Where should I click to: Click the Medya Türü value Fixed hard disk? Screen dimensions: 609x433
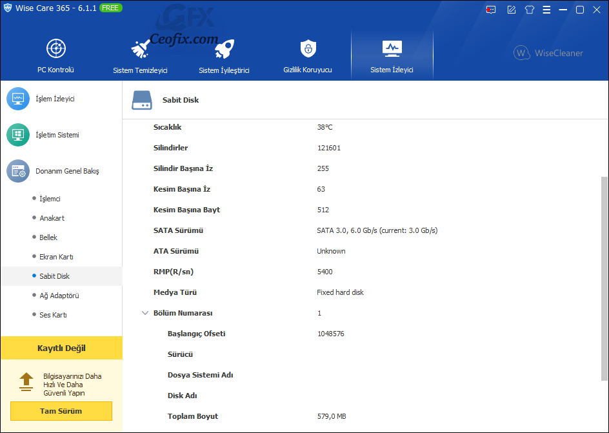(340, 292)
